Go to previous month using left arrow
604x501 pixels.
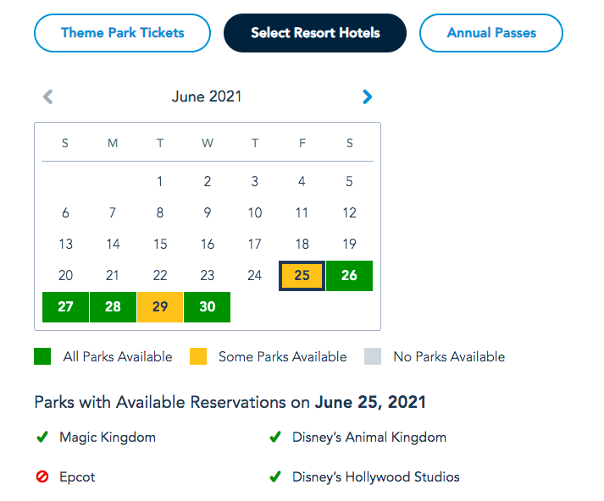tap(48, 97)
